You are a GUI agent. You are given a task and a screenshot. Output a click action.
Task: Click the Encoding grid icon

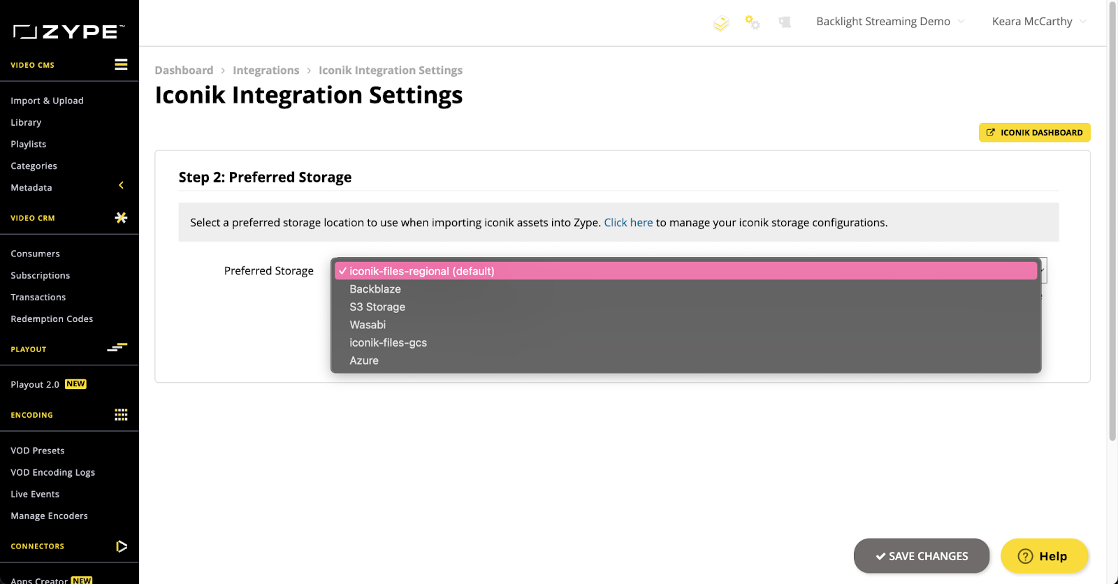[x=121, y=414]
